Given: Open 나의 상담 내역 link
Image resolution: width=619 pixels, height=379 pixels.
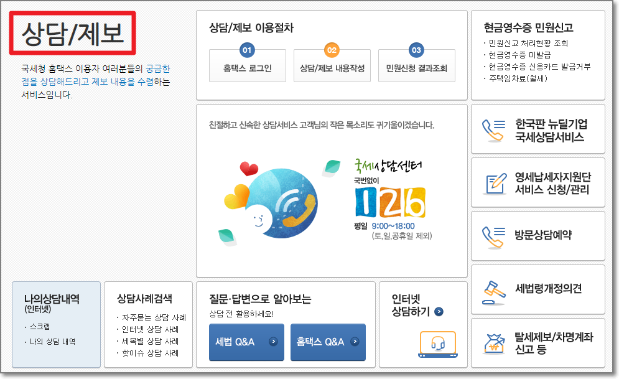Looking at the screenshot, I should coord(52,342).
